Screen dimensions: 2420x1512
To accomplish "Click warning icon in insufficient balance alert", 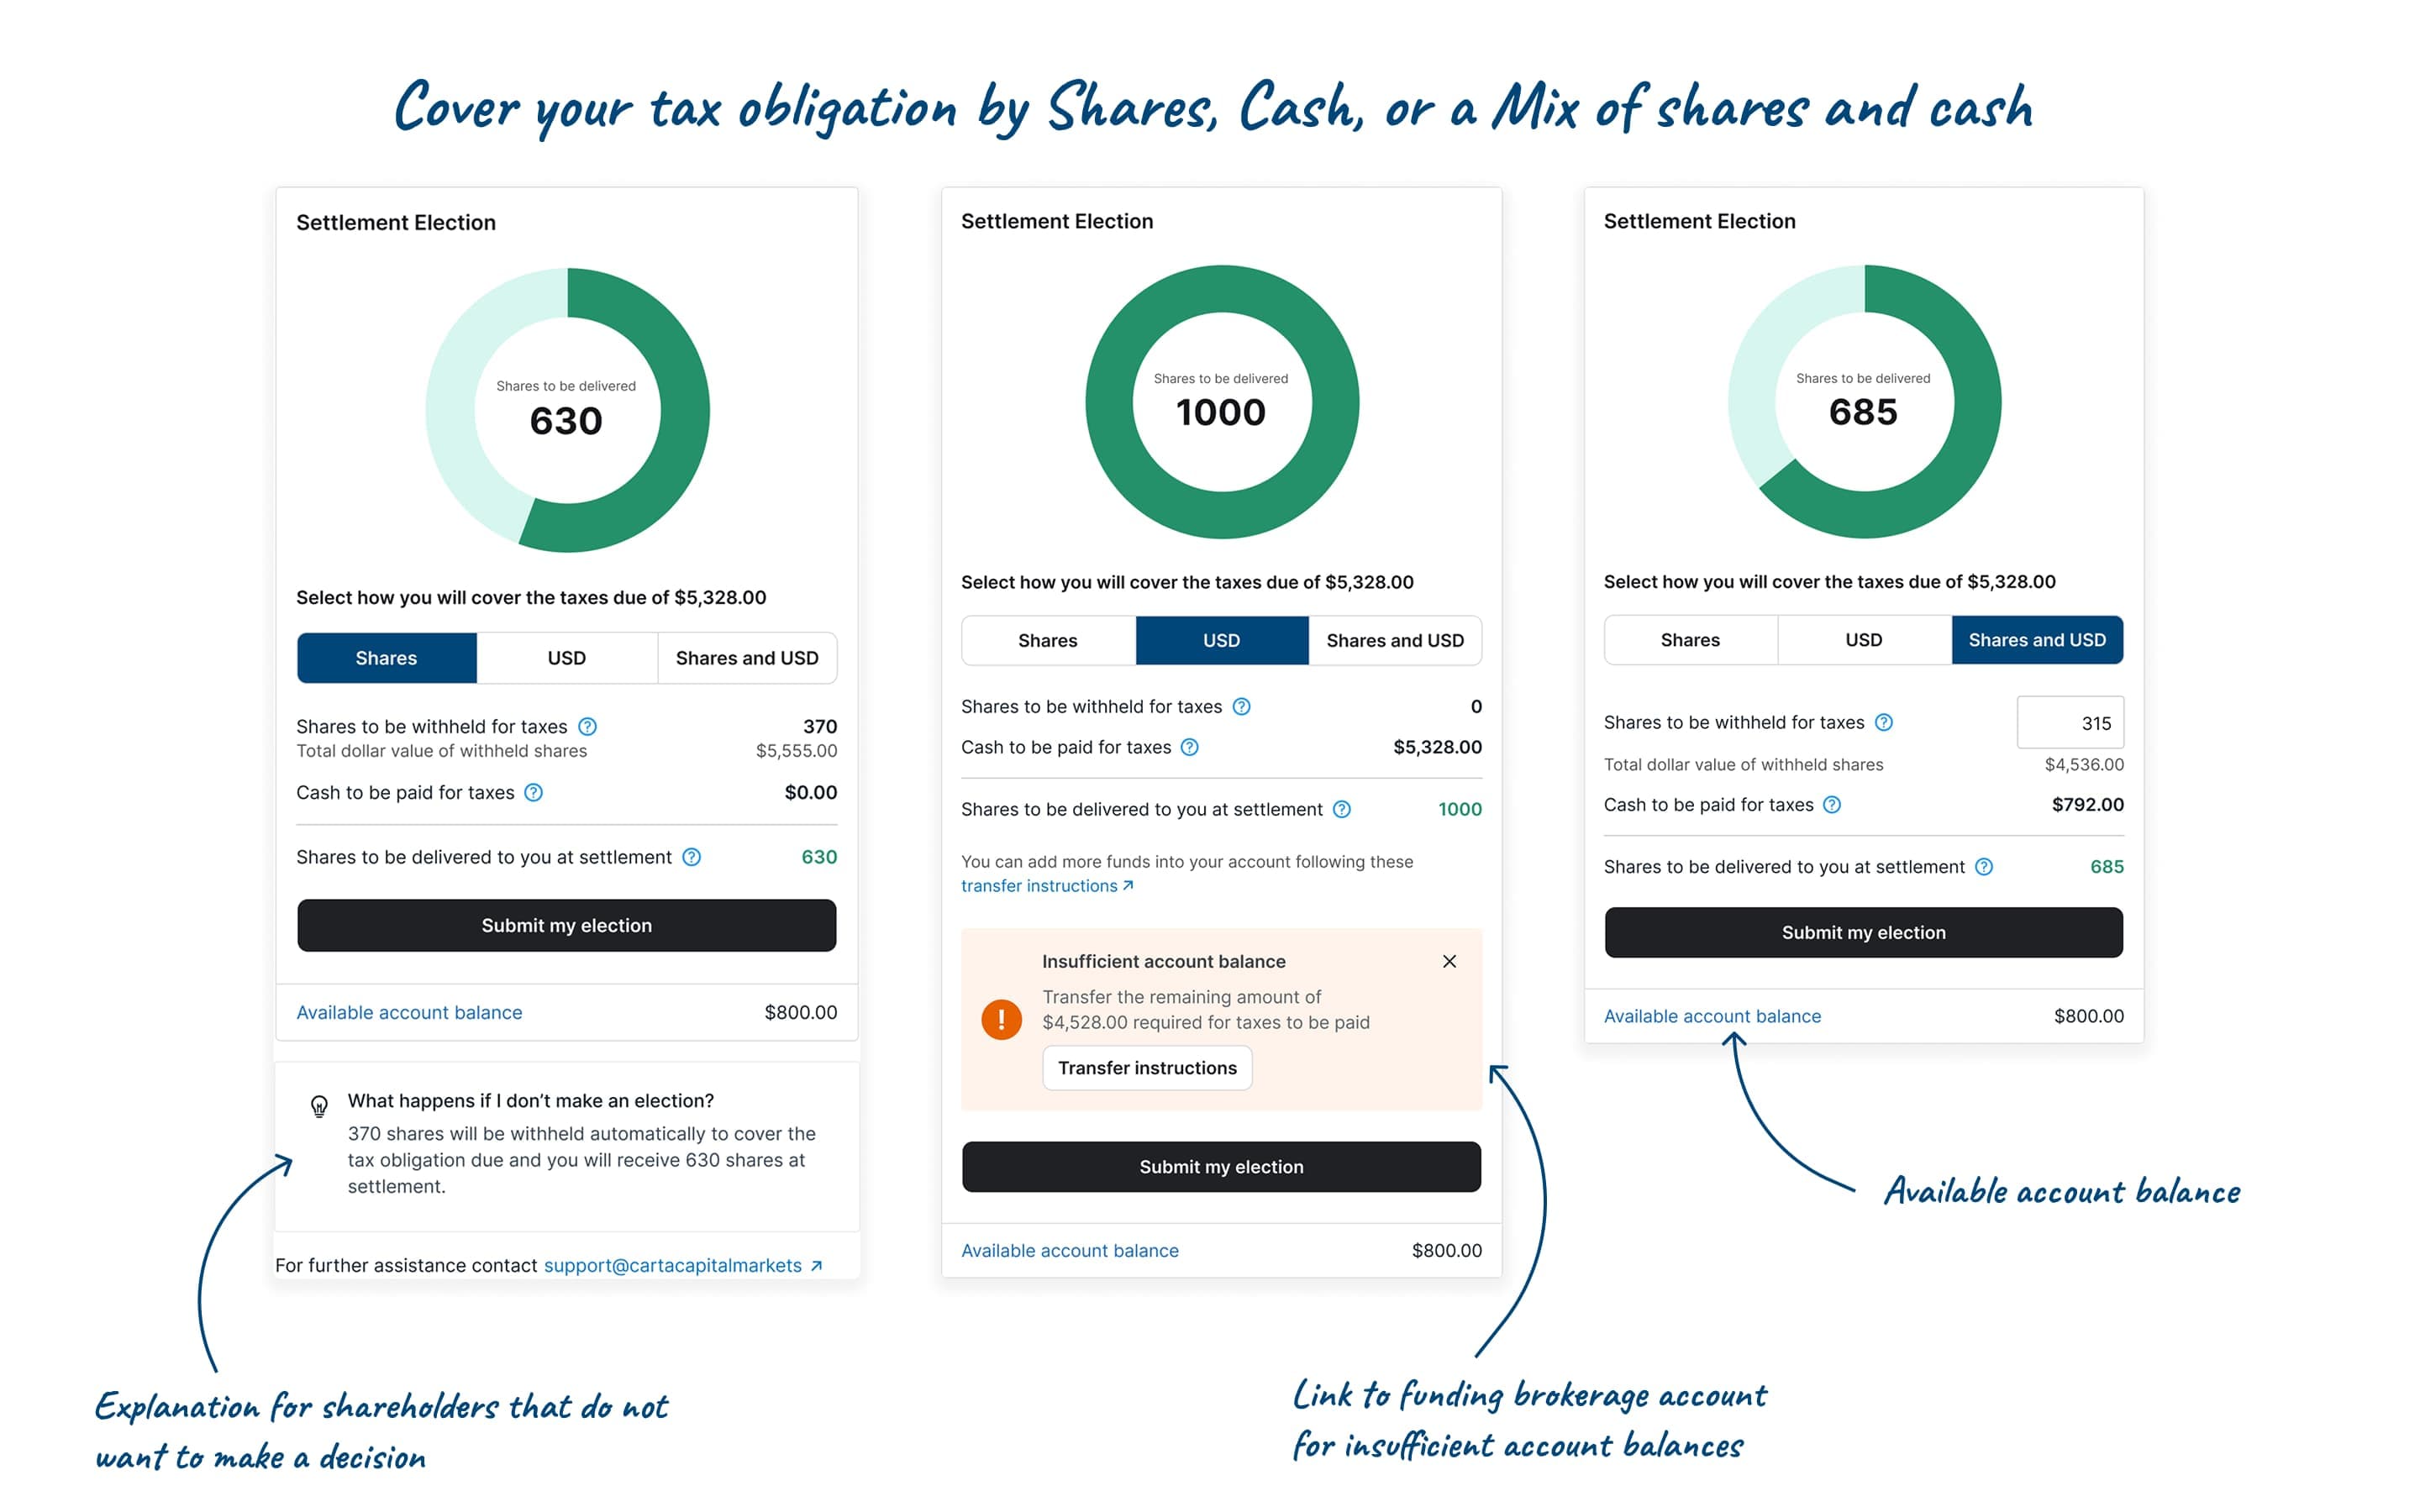I will [x=1000, y=1019].
